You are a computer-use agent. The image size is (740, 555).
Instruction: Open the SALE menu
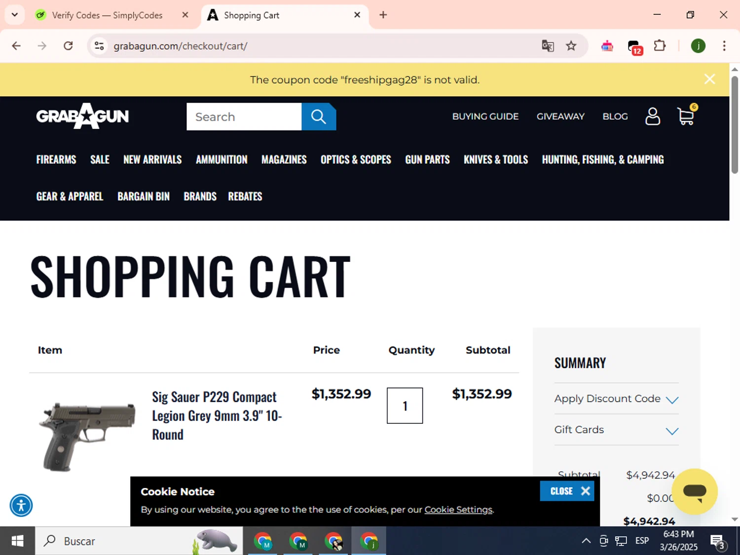100,159
